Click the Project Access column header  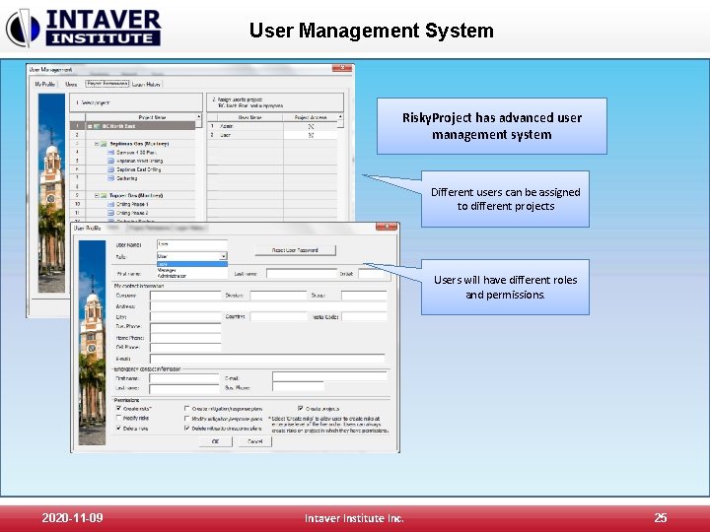[311, 117]
